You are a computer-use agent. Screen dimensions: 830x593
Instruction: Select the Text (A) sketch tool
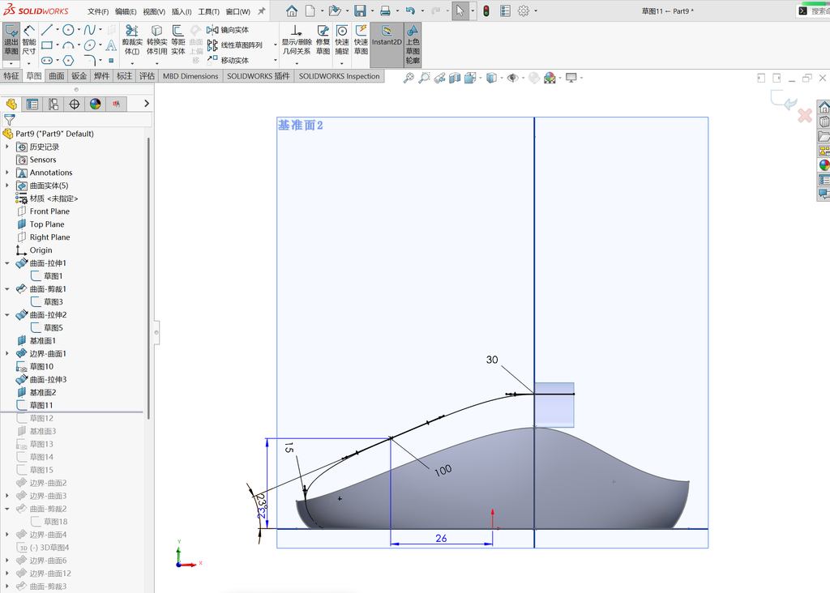point(111,45)
